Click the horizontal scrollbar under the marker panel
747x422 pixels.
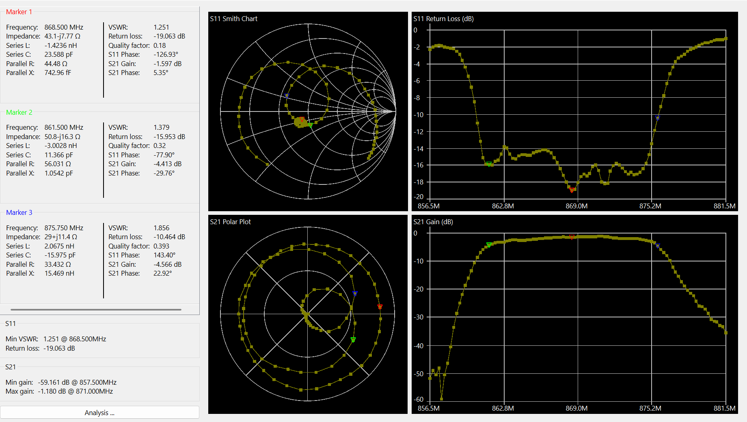coord(96,309)
